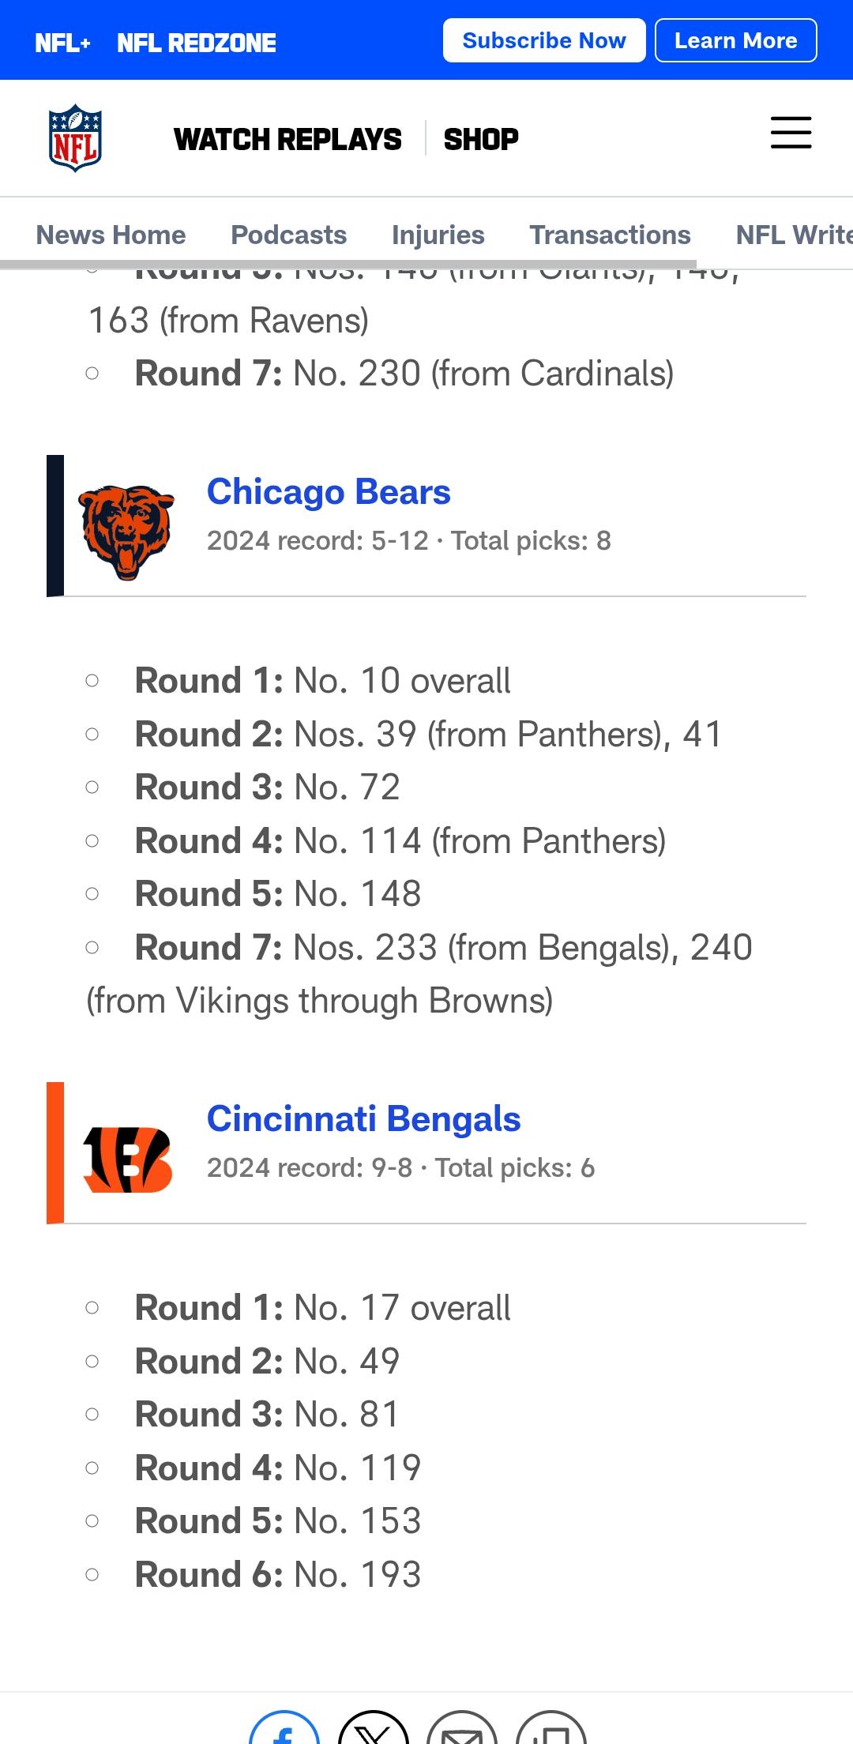
Task: Open the Transactions tab
Action: point(610,235)
